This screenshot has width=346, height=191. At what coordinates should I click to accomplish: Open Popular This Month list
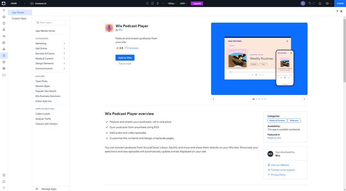pos(46,91)
